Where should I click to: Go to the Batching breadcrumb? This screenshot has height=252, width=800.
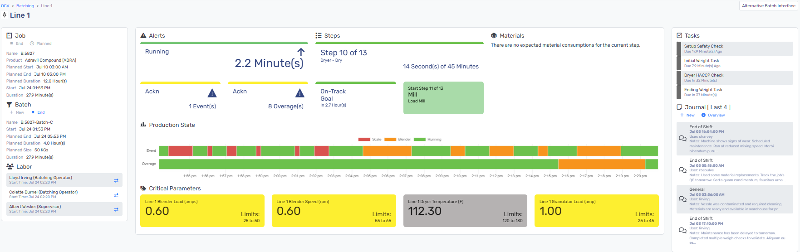point(25,6)
